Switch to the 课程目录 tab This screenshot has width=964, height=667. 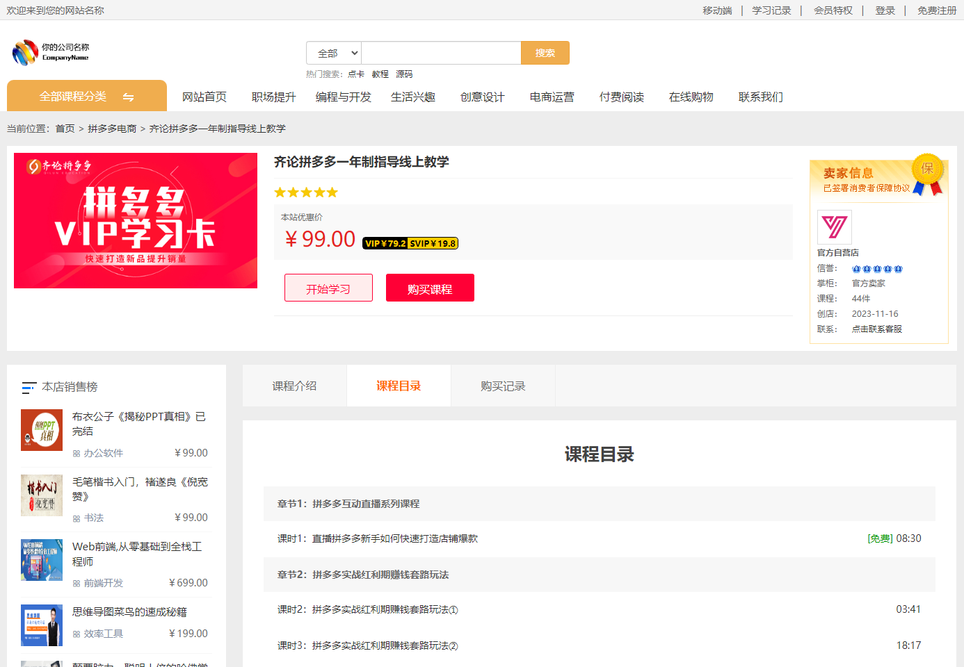pyautogui.click(x=399, y=386)
